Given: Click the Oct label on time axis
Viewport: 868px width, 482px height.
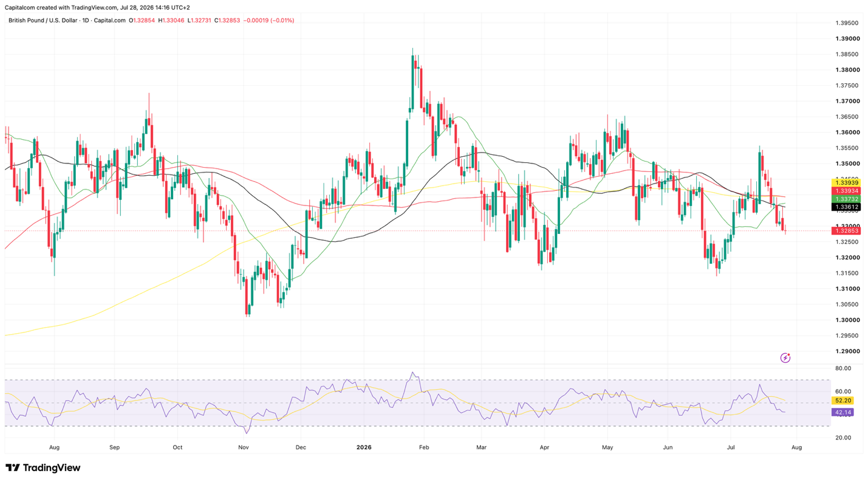Looking at the screenshot, I should 177,447.
